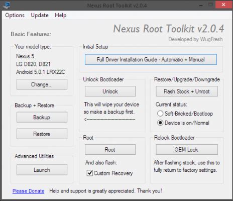This screenshot has width=233, height=201.
Task: Click 'Help and support is greatly appreciated' text
Action: pyautogui.click(x=92, y=191)
